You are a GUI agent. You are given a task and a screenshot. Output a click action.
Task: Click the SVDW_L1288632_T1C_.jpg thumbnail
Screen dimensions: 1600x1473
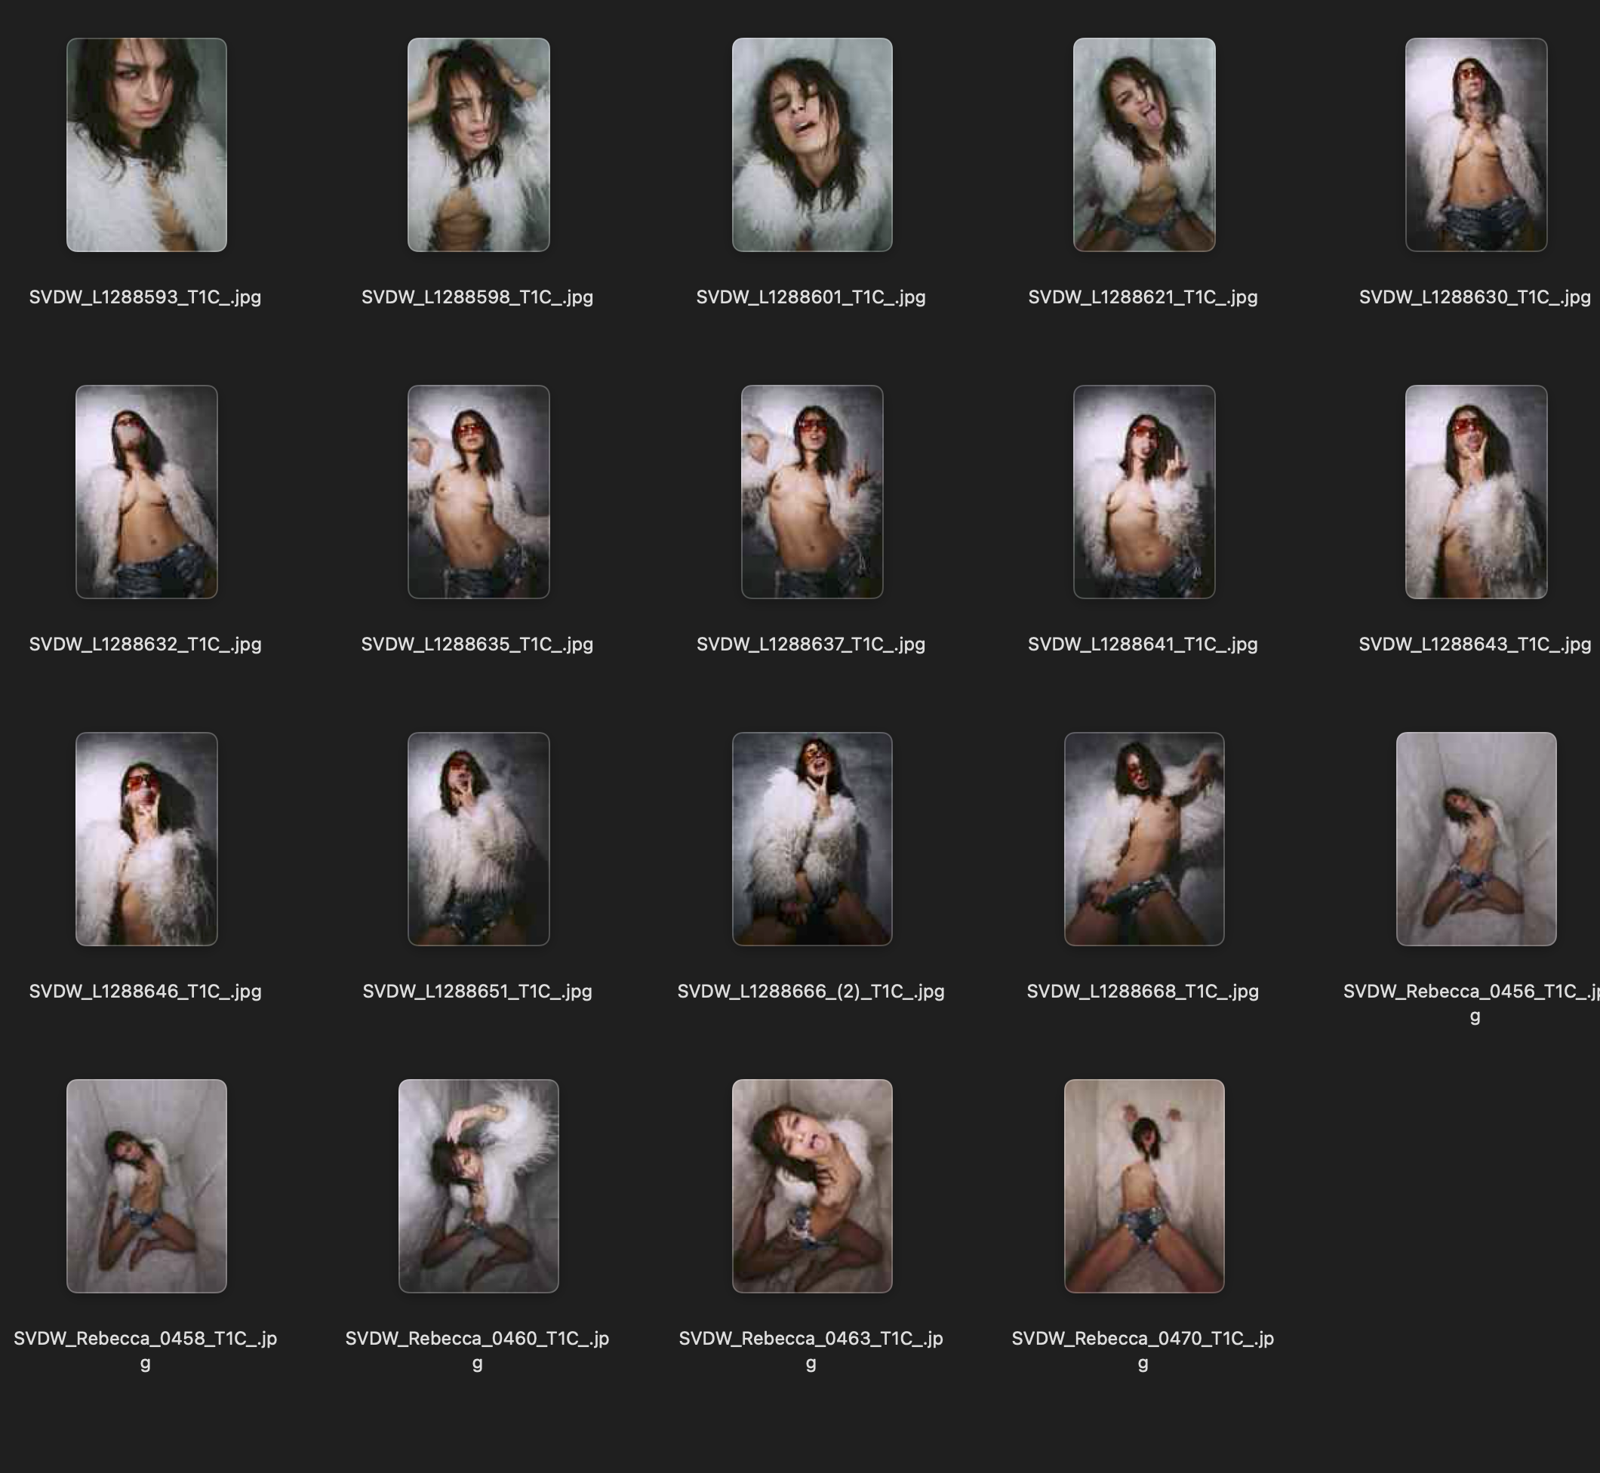coord(146,492)
